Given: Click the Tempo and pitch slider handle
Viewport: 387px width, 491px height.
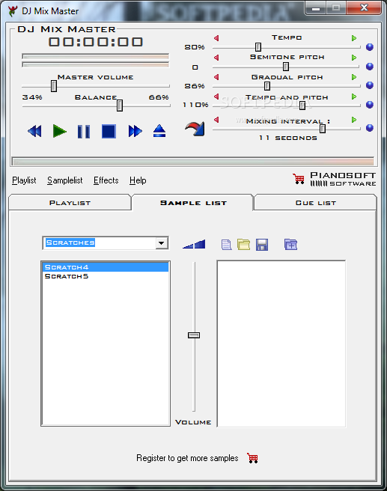Looking at the screenshot, I should pyautogui.click(x=302, y=106).
